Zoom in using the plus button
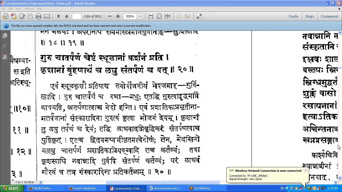 118,16
